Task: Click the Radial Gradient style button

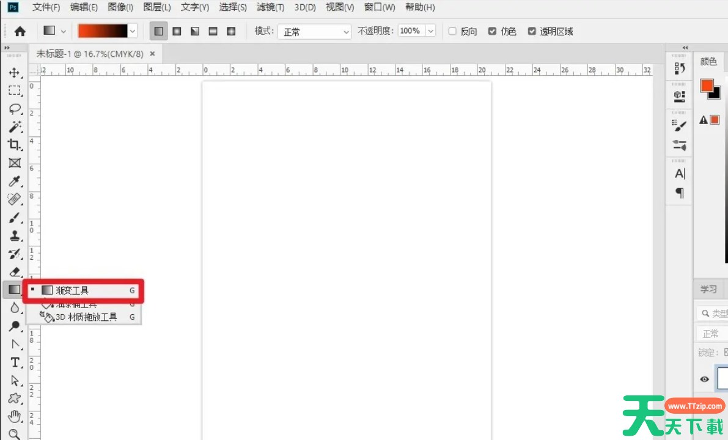Action: 177,31
